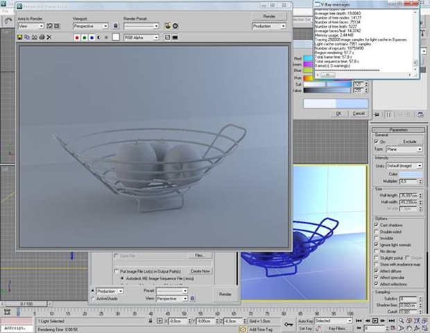Viewport: 430px width, 333px height.
Task: Toggle the Cast shadows checkbox
Action: tap(375, 226)
